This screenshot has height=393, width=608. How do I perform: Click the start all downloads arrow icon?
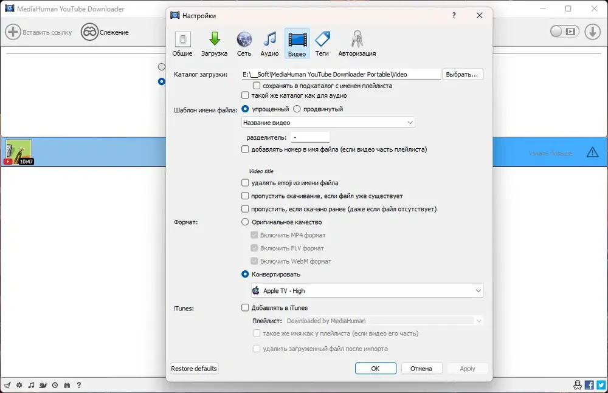point(592,32)
